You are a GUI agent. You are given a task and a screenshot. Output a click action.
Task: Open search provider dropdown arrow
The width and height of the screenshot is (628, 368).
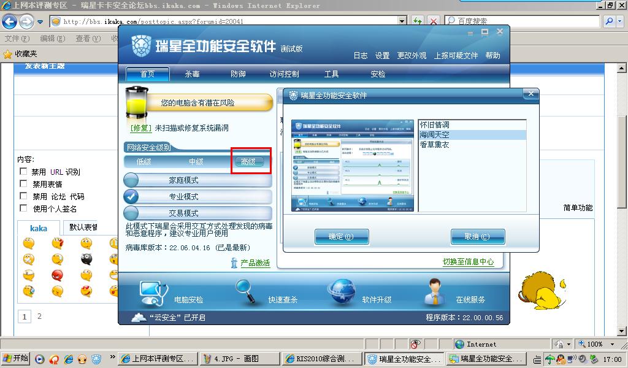coord(620,21)
